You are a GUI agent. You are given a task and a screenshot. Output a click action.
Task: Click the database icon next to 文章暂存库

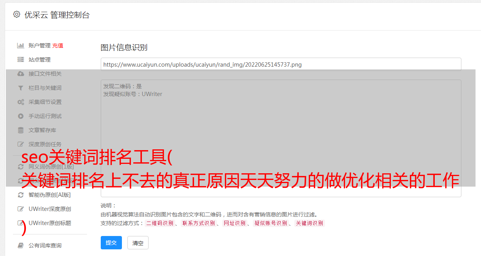pos(21,130)
